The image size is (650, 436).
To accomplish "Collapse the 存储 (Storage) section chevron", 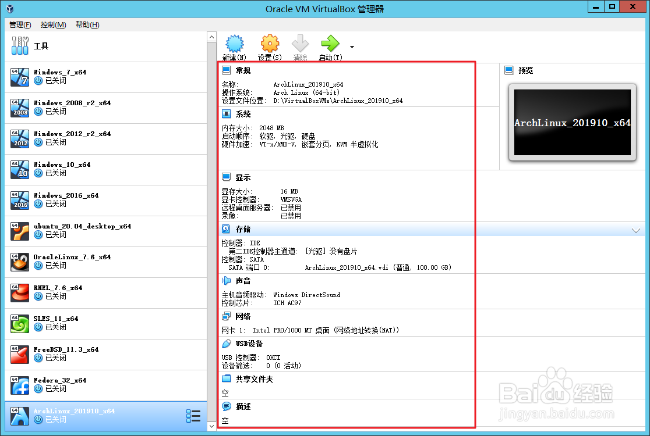I will coord(636,230).
